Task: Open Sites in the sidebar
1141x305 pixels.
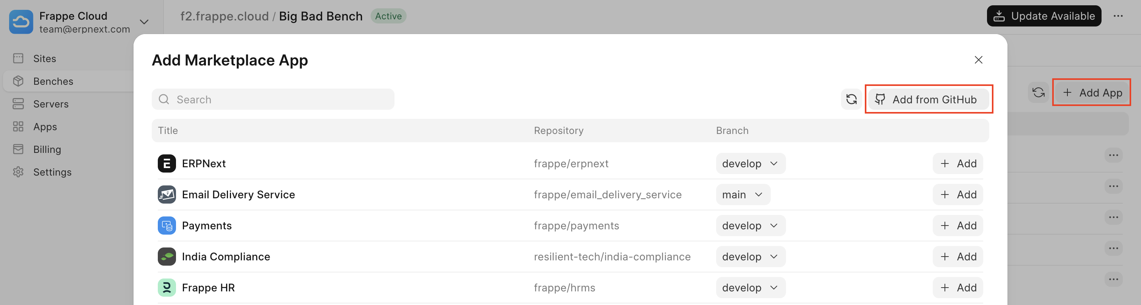Action: (44, 59)
